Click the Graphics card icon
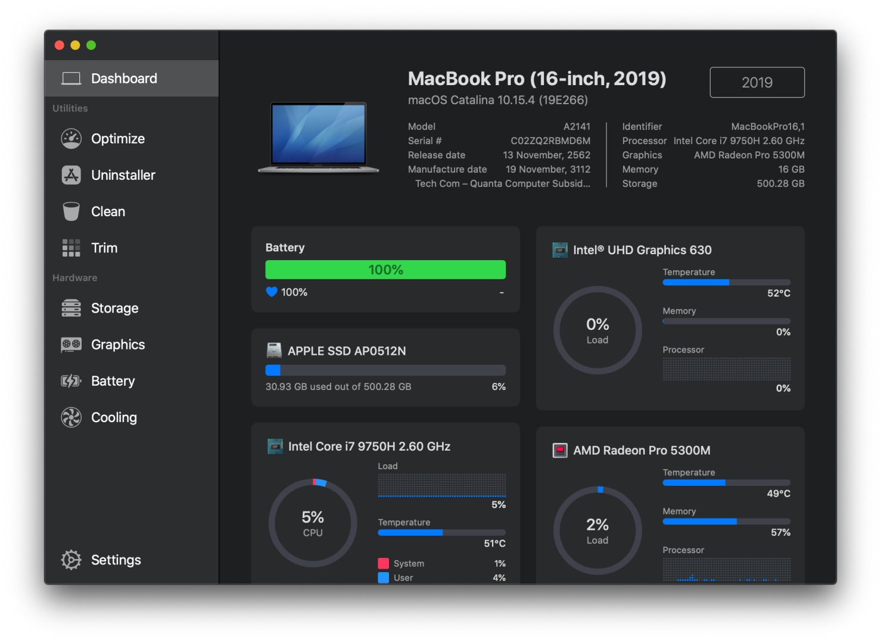This screenshot has height=643, width=881. click(x=71, y=345)
